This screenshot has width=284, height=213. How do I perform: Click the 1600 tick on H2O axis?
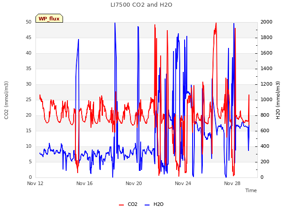266,53
